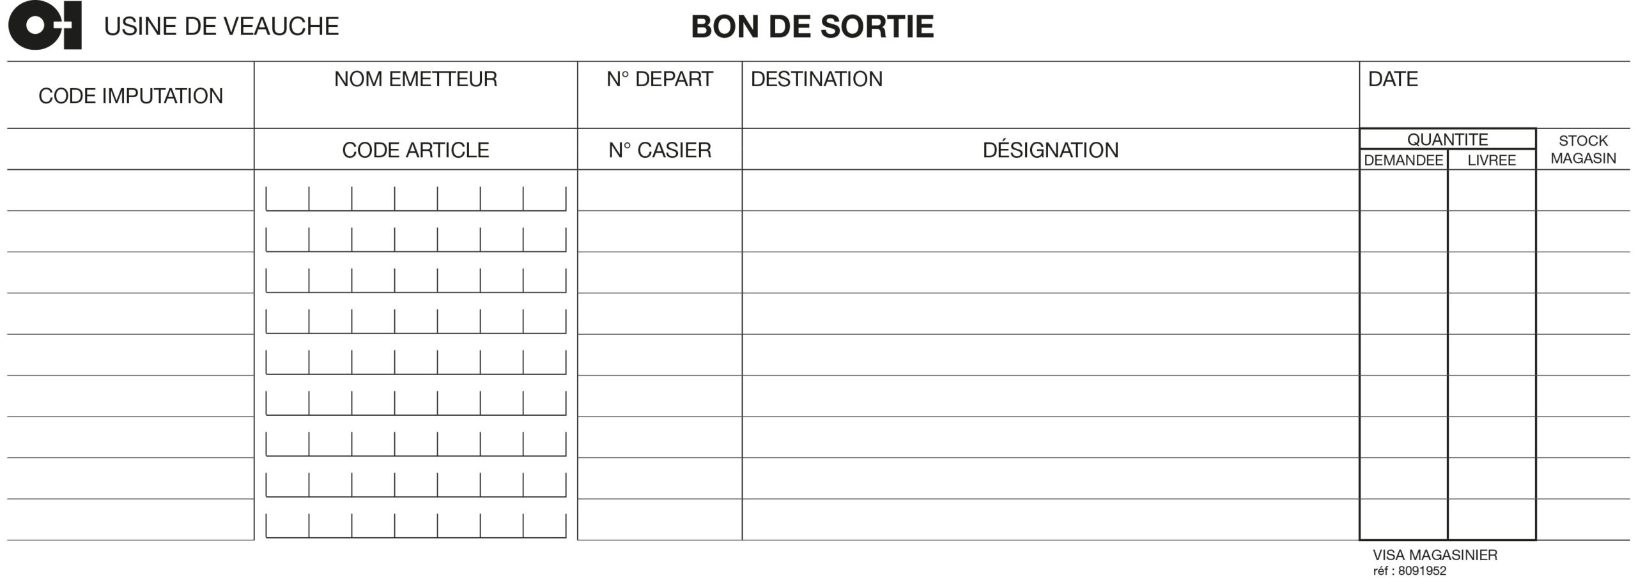Click the QUANTITE header label
This screenshot has height=580, width=1636.
[x=1447, y=139]
